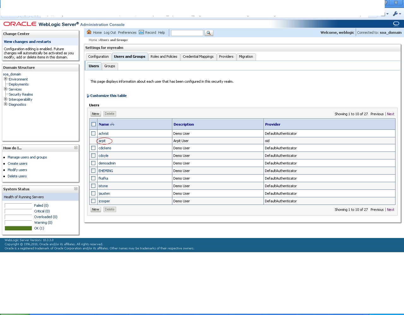Open Security Realms in Domain Structure
The width and height of the screenshot is (404, 315).
pyautogui.click(x=21, y=94)
